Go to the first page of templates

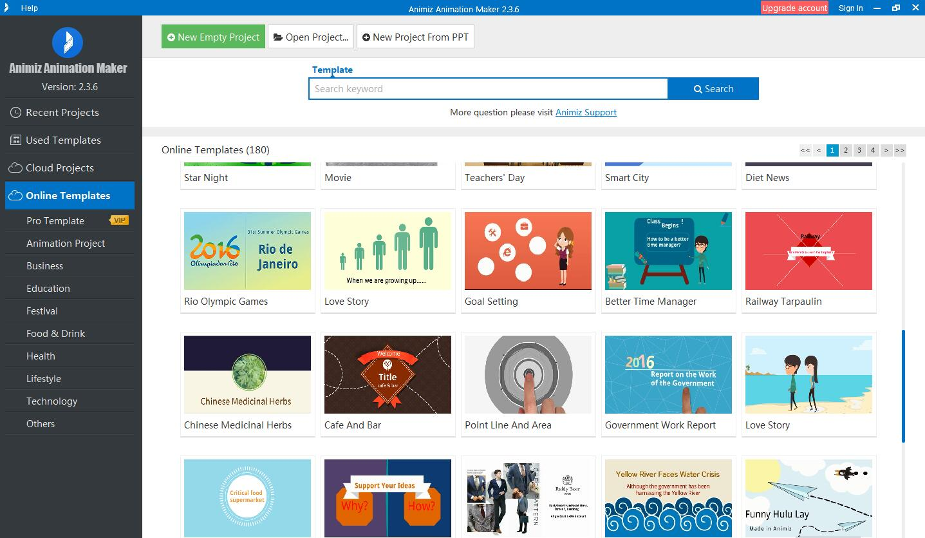point(805,150)
